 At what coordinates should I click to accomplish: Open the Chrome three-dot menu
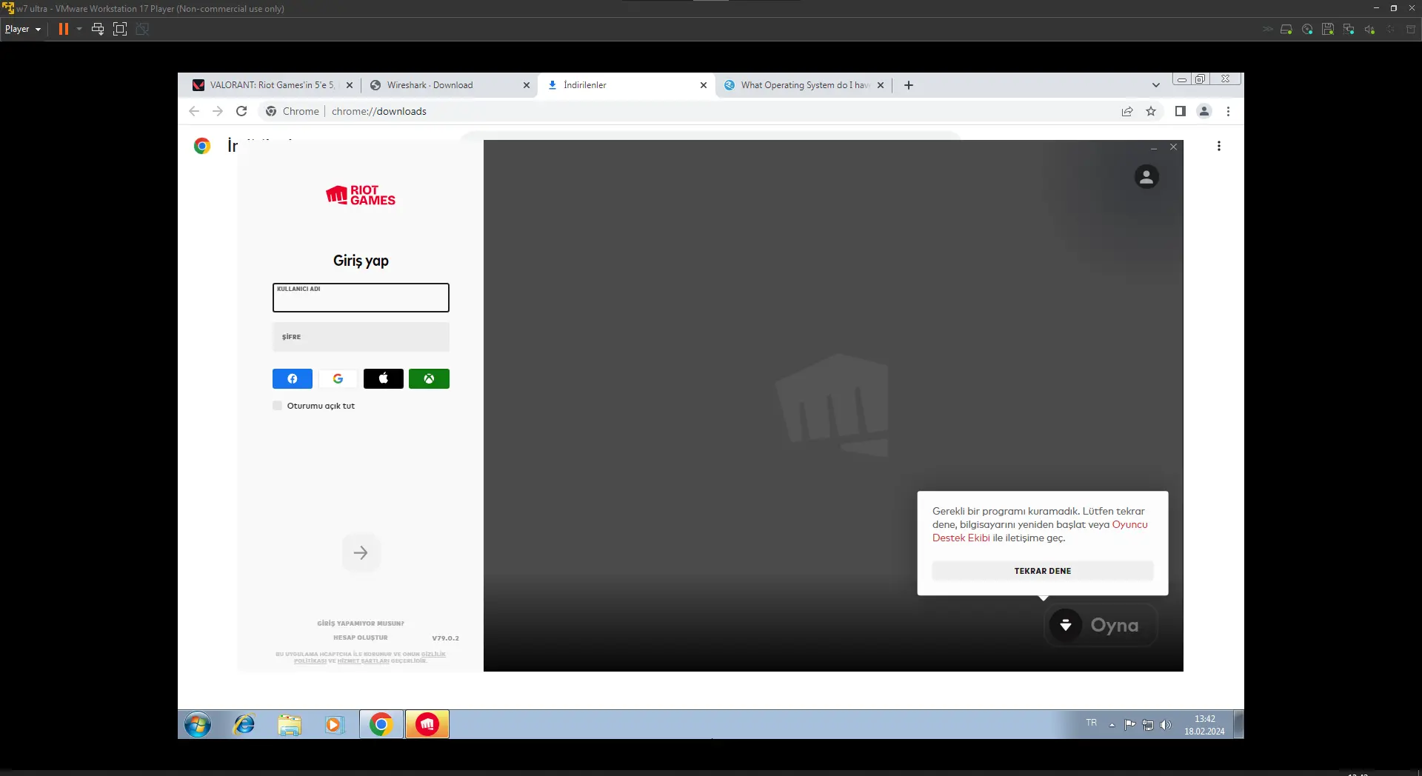coord(1228,111)
